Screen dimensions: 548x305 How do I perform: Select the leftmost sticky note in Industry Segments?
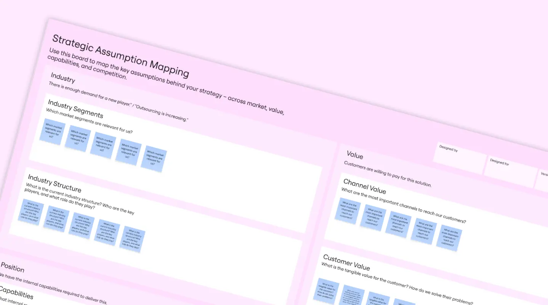53,132
